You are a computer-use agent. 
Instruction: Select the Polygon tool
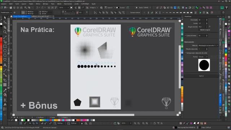5,55
